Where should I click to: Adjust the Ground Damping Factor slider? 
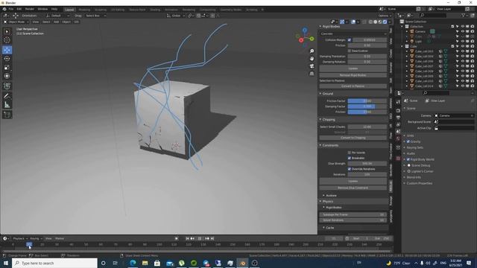pos(367,106)
